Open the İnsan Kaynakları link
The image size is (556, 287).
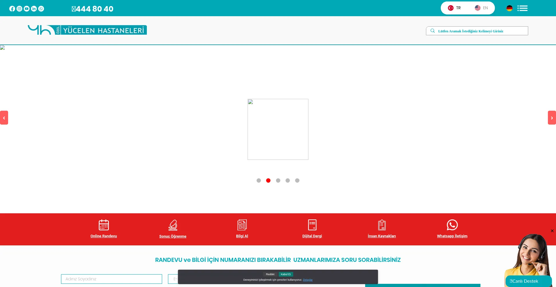click(382, 236)
